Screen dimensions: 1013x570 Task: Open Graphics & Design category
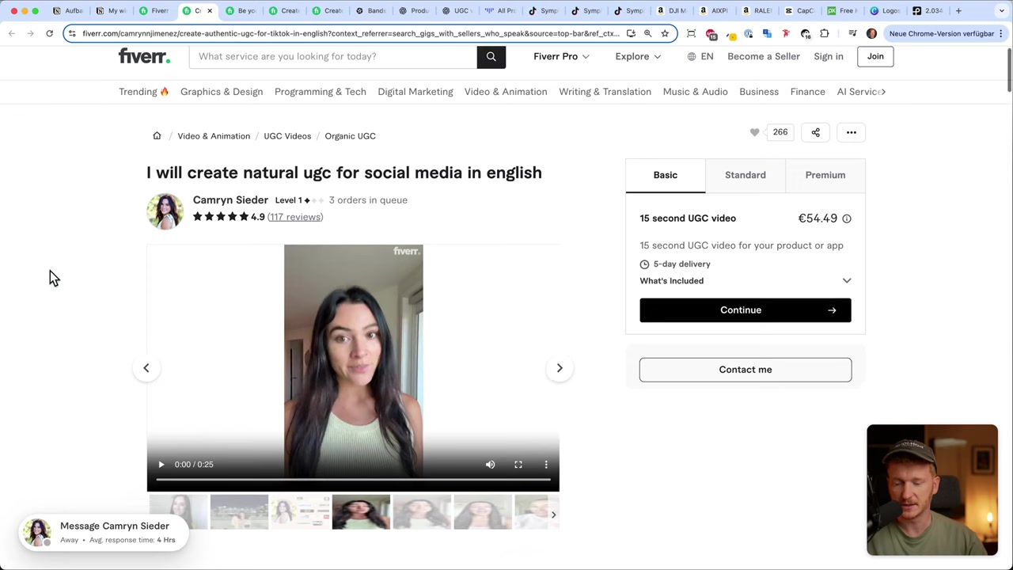222,92
